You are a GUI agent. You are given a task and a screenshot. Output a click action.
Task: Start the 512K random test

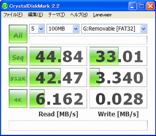click(x=18, y=77)
